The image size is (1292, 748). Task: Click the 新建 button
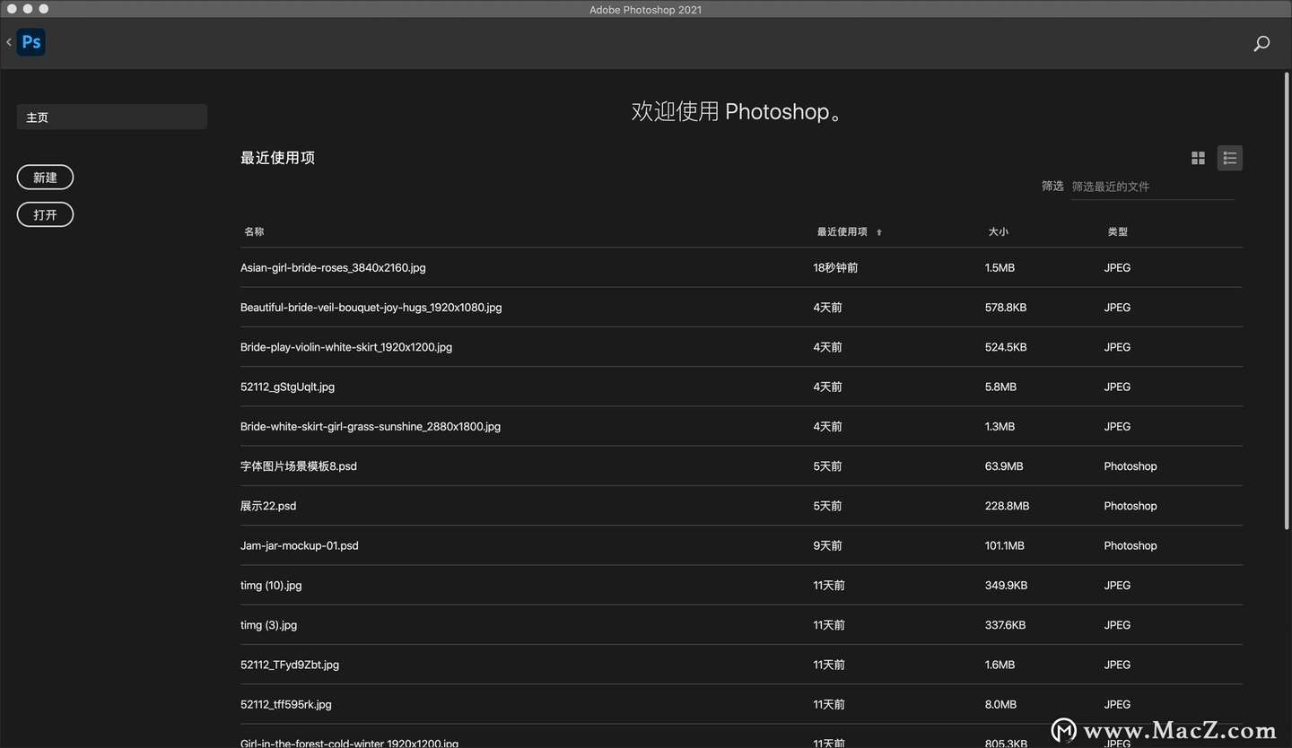45,178
